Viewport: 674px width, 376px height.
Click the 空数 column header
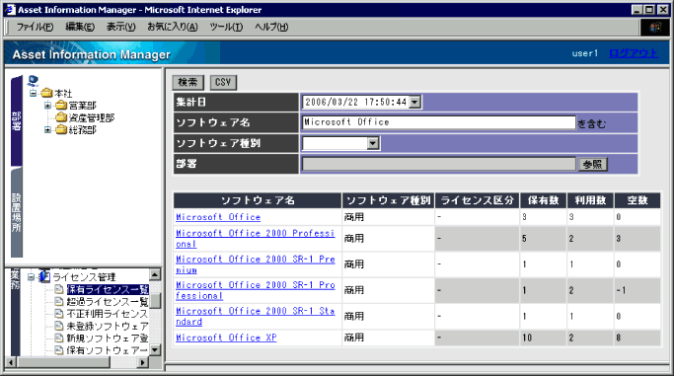[x=637, y=200]
